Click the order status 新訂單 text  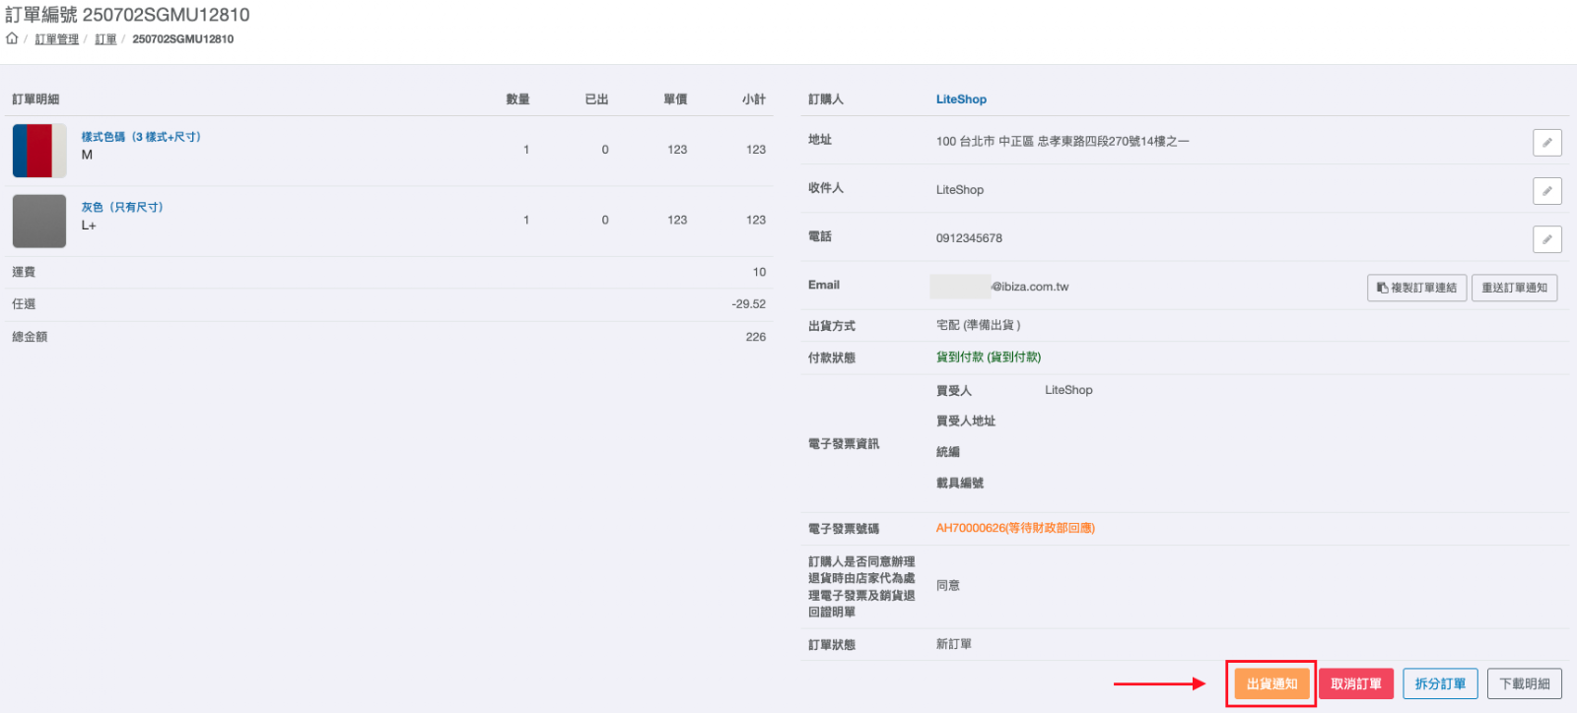pos(954,644)
